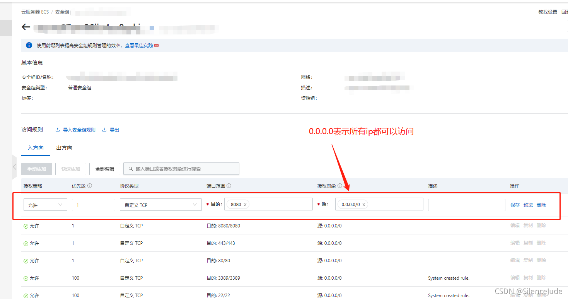Click 目的: 3389/3389 cell text

(x=223, y=278)
